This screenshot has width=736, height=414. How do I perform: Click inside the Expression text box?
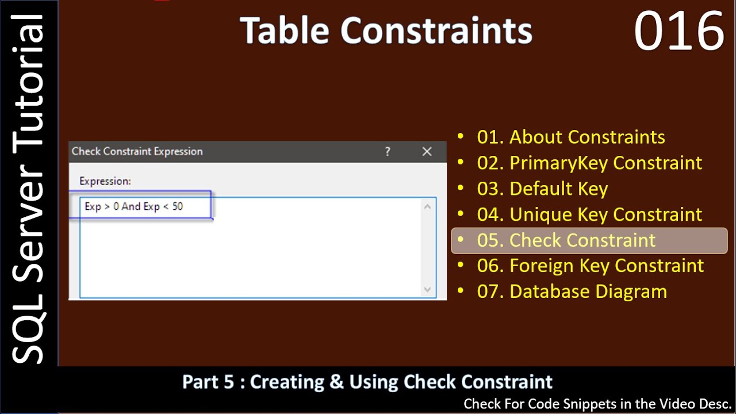click(258, 247)
